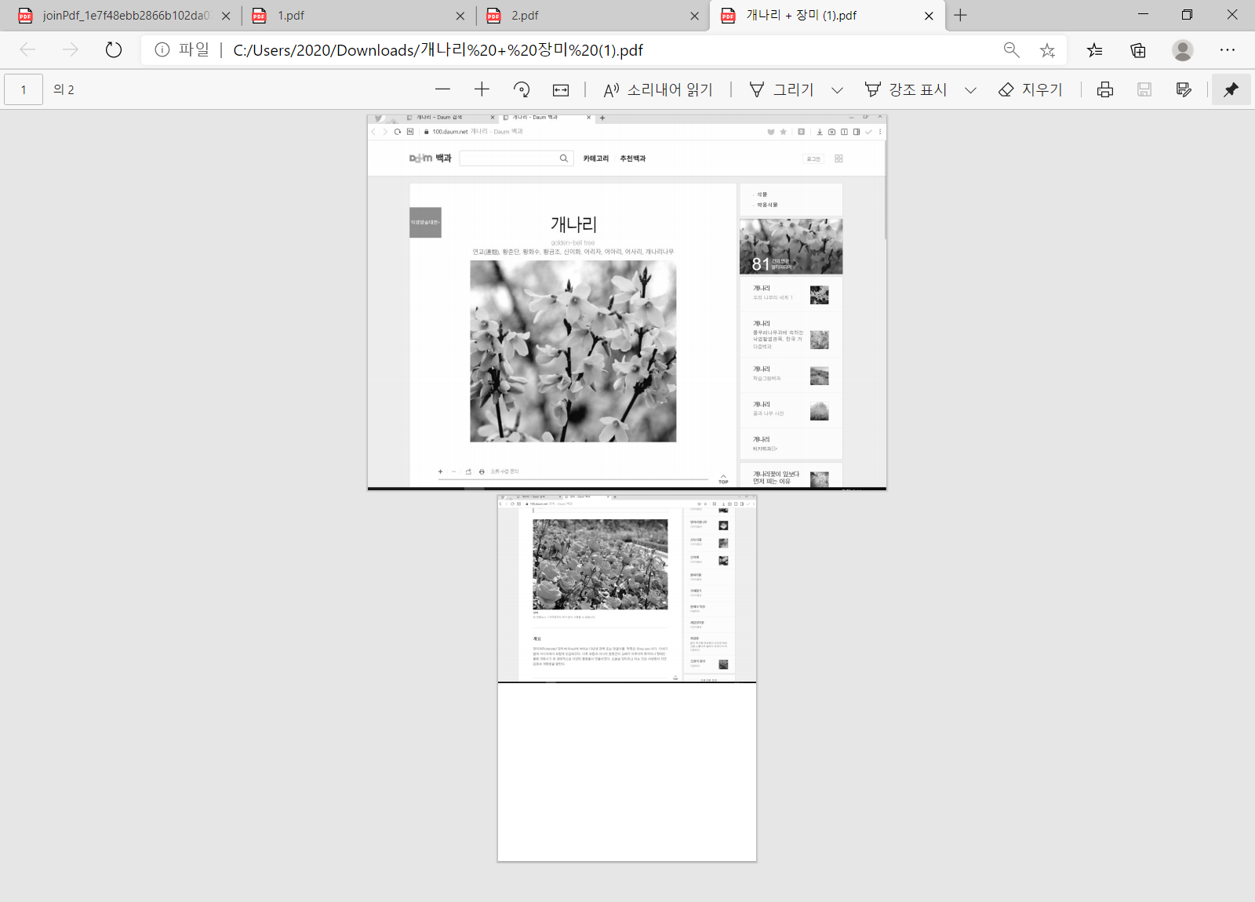Save the PDF as new file
This screenshot has width=1255, height=902.
[x=1184, y=89]
